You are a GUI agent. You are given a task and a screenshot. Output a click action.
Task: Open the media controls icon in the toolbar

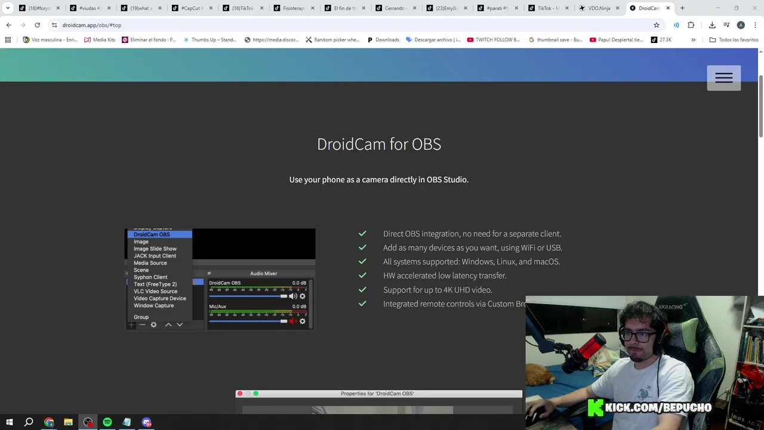726,25
